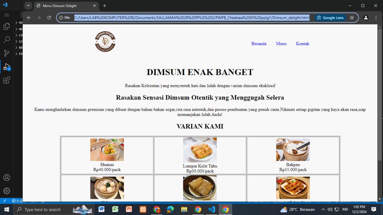Open the Manage gear in VS Code

click(7, 191)
